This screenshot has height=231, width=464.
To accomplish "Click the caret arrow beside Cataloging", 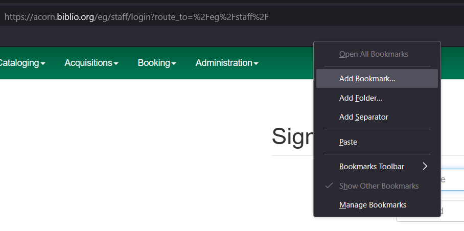I will 43,64.
